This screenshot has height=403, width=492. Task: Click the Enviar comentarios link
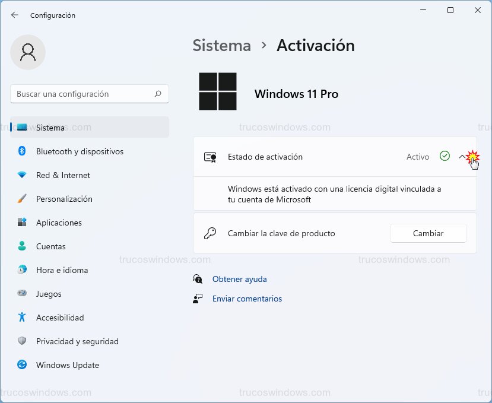pyautogui.click(x=247, y=299)
